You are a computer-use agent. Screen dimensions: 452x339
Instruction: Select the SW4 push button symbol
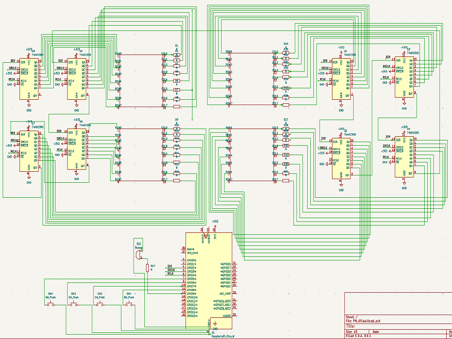pos(51,305)
